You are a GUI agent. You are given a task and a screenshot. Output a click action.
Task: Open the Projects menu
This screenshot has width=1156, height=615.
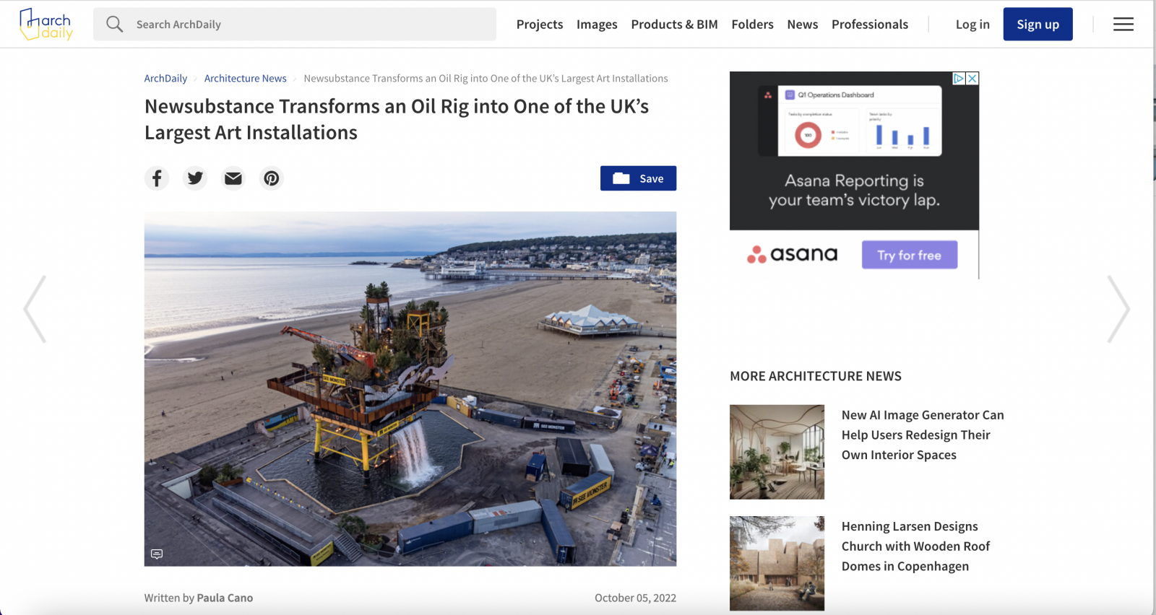tap(539, 25)
